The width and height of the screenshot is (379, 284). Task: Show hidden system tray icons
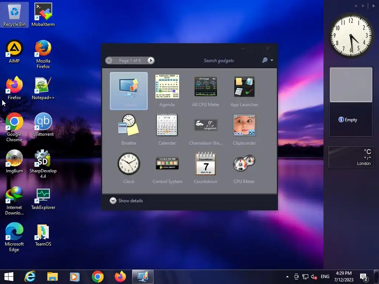(287, 277)
